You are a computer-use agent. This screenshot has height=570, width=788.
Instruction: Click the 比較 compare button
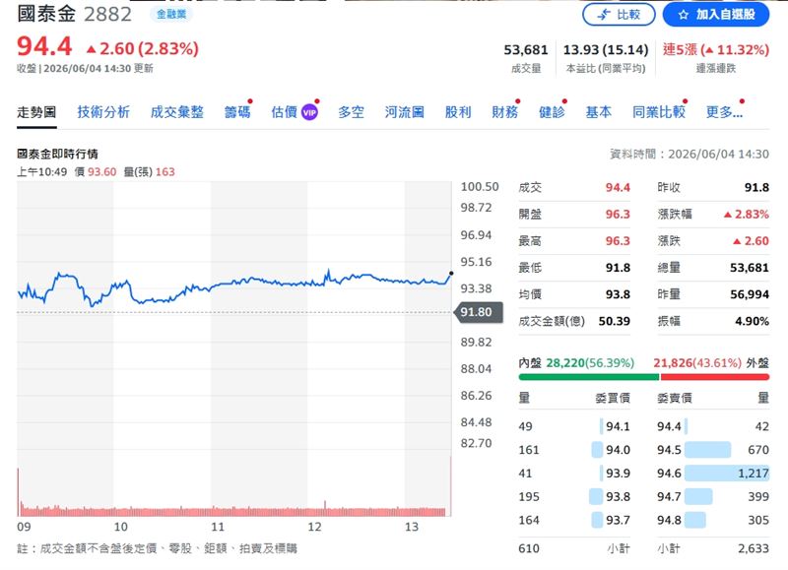[x=619, y=15]
